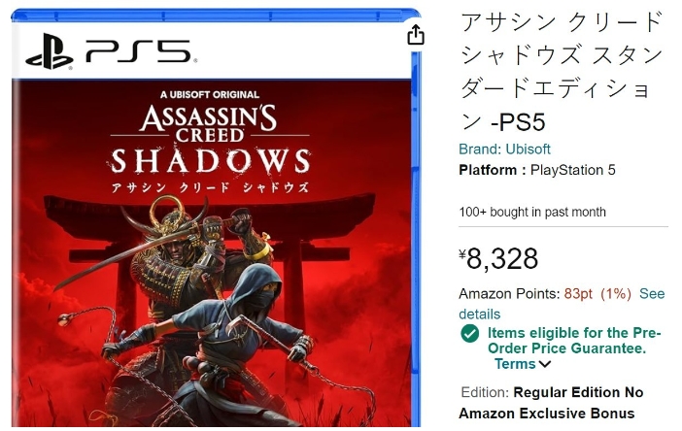Click the PS5 logo on the cover banner
Viewport: 682px width, 431px height.
tap(138, 51)
